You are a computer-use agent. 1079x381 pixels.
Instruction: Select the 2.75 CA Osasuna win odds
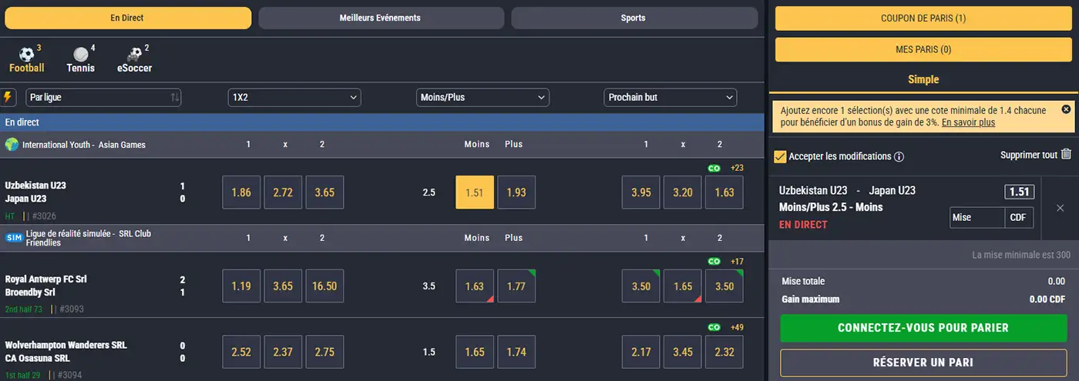pyautogui.click(x=324, y=352)
